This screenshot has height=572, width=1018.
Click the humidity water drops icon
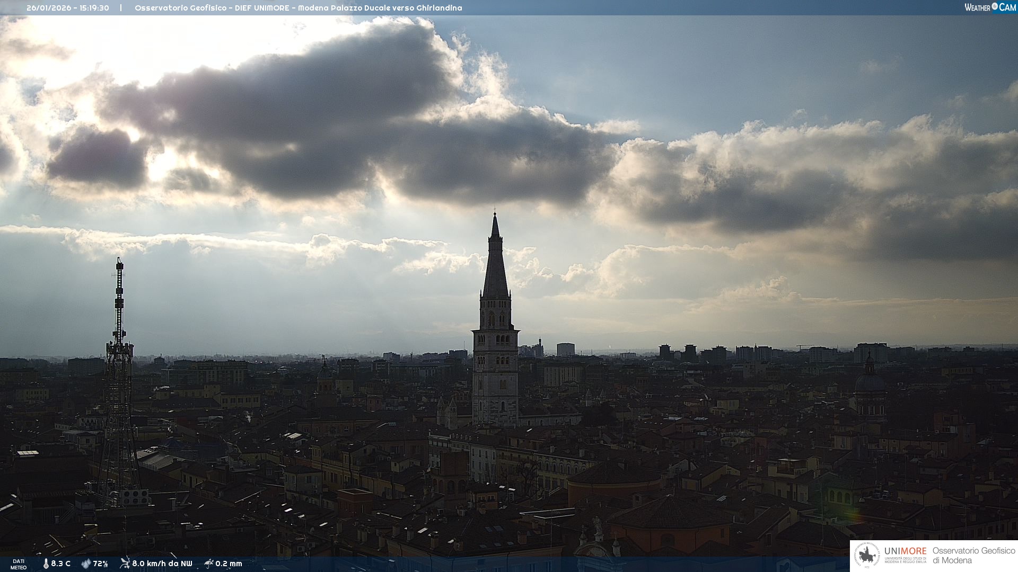tap(86, 564)
